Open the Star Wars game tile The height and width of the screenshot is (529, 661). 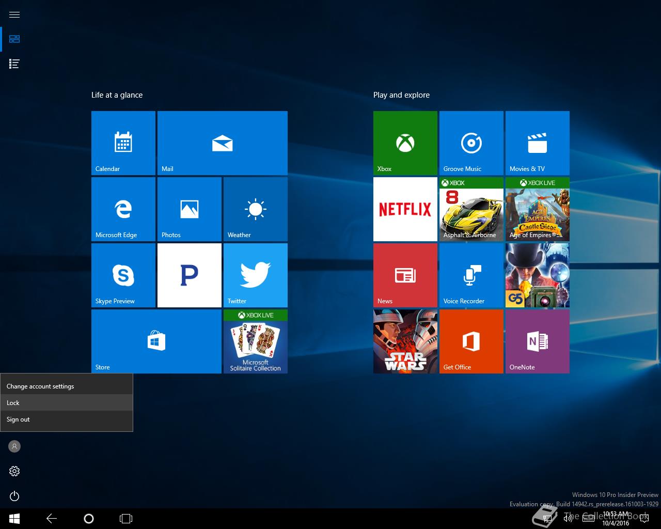click(x=405, y=341)
